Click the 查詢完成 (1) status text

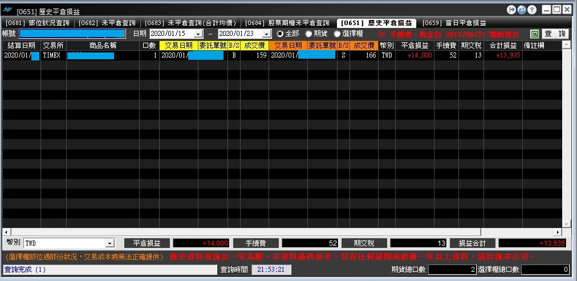click(x=25, y=270)
